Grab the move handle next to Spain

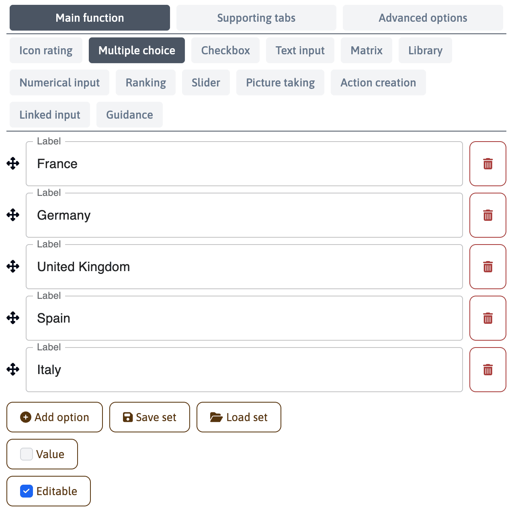pos(13,318)
